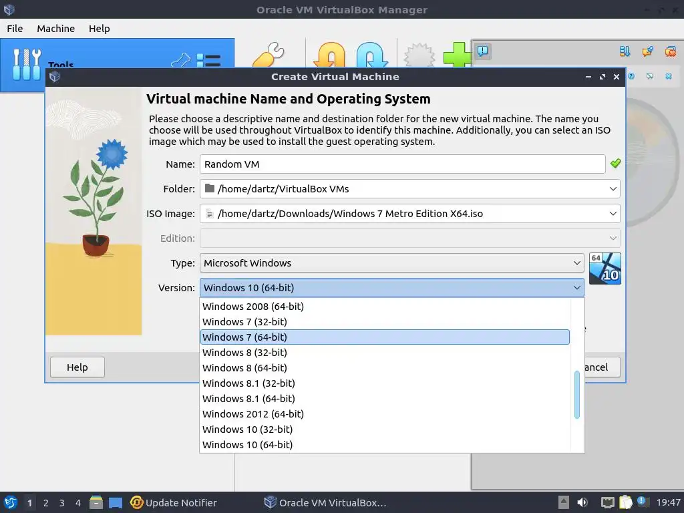This screenshot has width=684, height=513.
Task: Open the File menu
Action: [15, 29]
